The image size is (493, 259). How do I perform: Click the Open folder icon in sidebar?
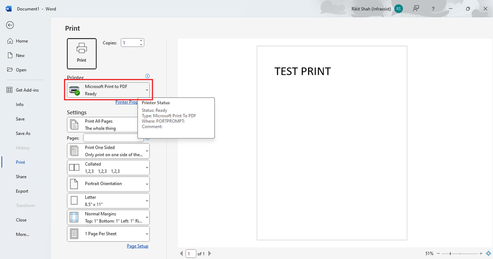(x=10, y=70)
